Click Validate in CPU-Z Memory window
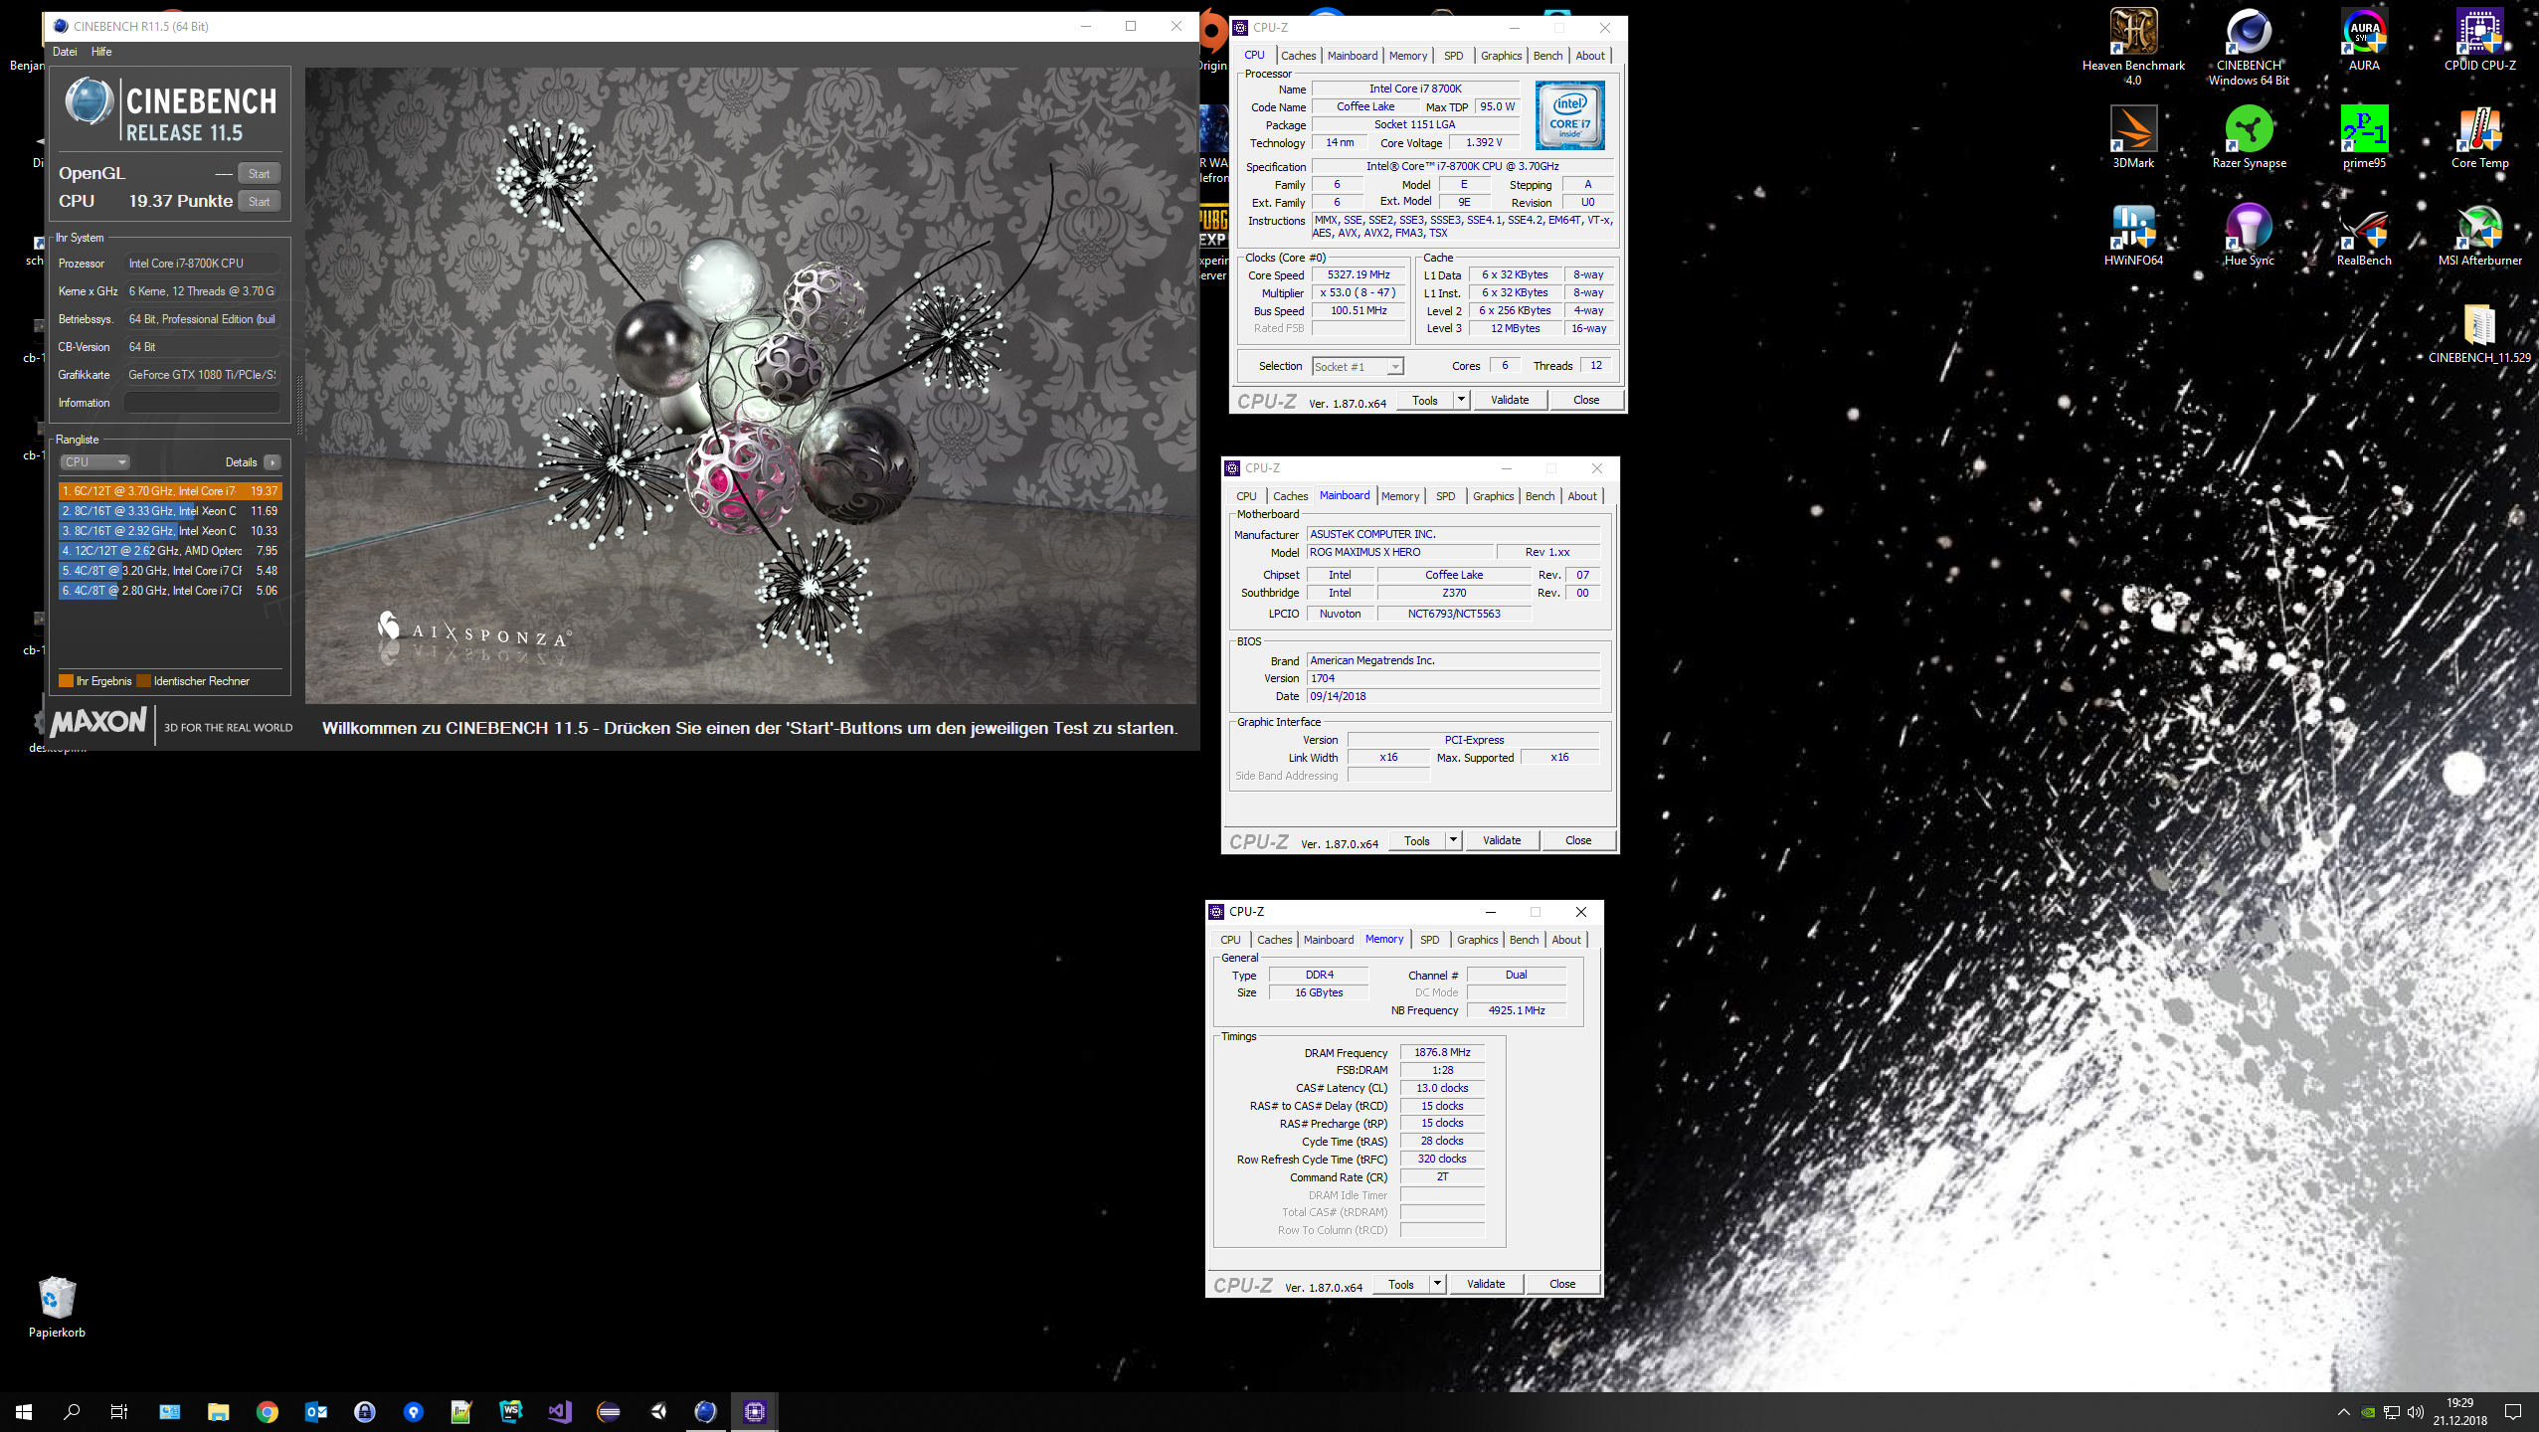Image resolution: width=2539 pixels, height=1432 pixels. point(1486,1284)
